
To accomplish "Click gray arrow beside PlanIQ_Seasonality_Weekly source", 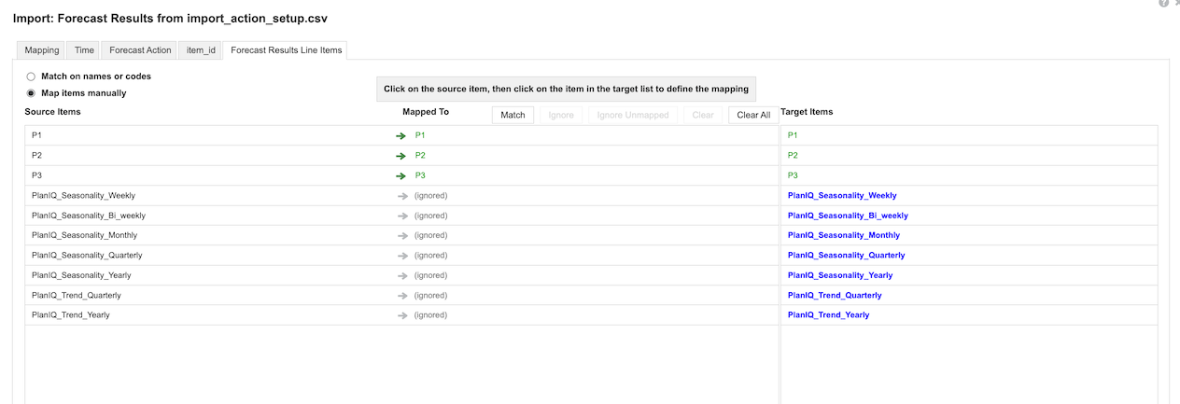I will [402, 196].
